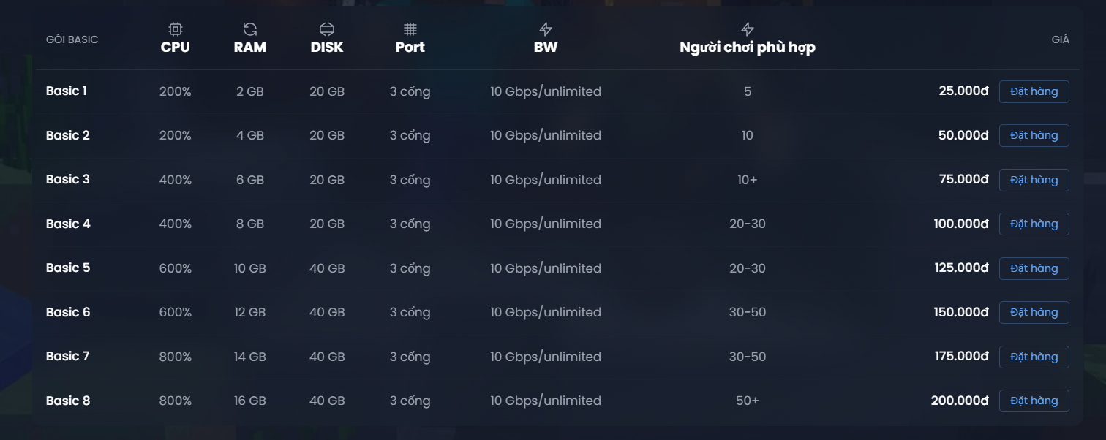Select the Basic 1 plan name
This screenshot has height=440, width=1106.
click(x=67, y=91)
